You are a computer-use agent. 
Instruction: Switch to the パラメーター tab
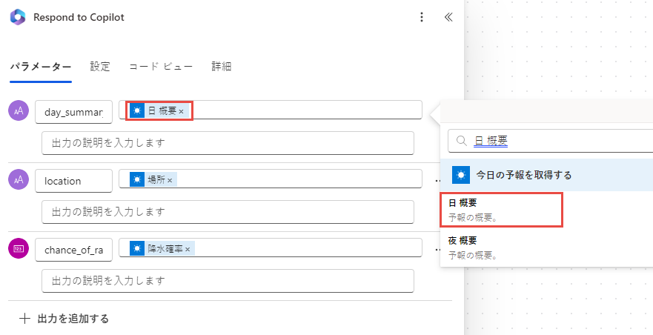tap(41, 67)
